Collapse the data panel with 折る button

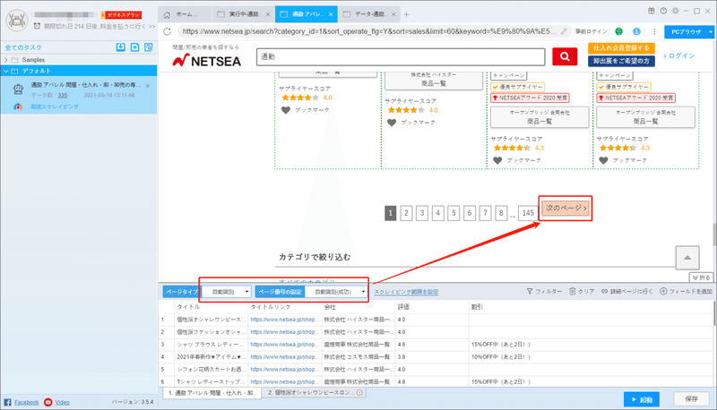point(701,278)
